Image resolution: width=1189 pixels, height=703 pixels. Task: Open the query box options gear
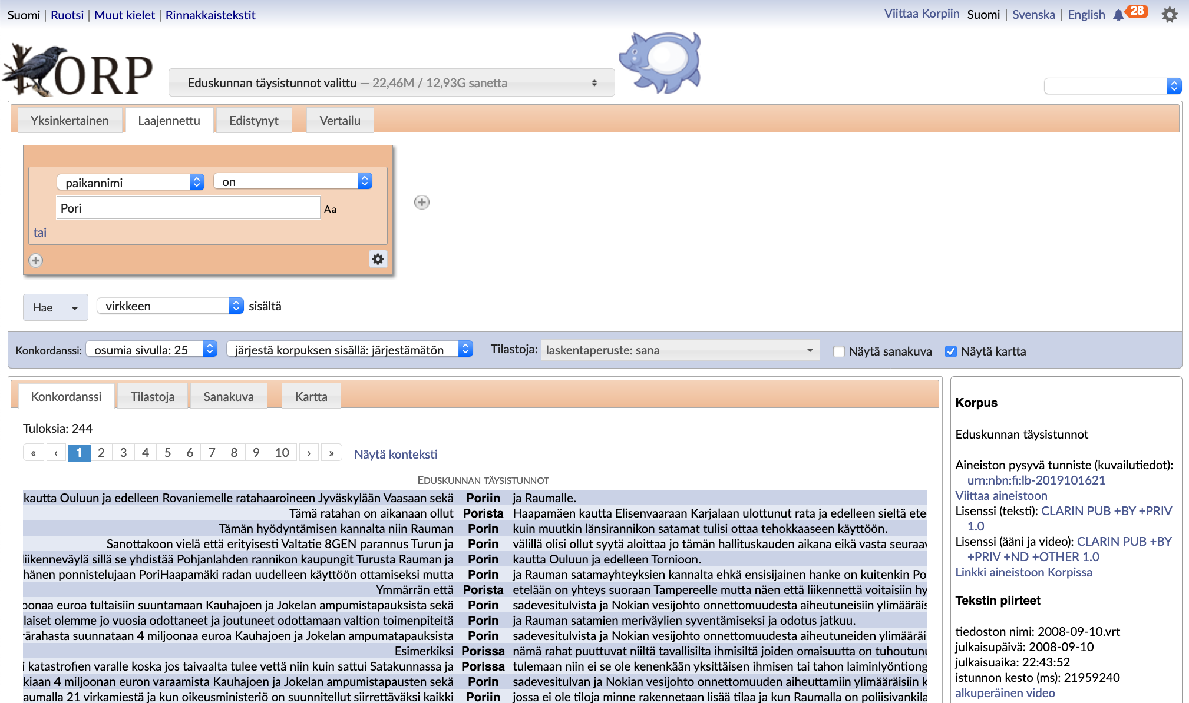click(378, 259)
